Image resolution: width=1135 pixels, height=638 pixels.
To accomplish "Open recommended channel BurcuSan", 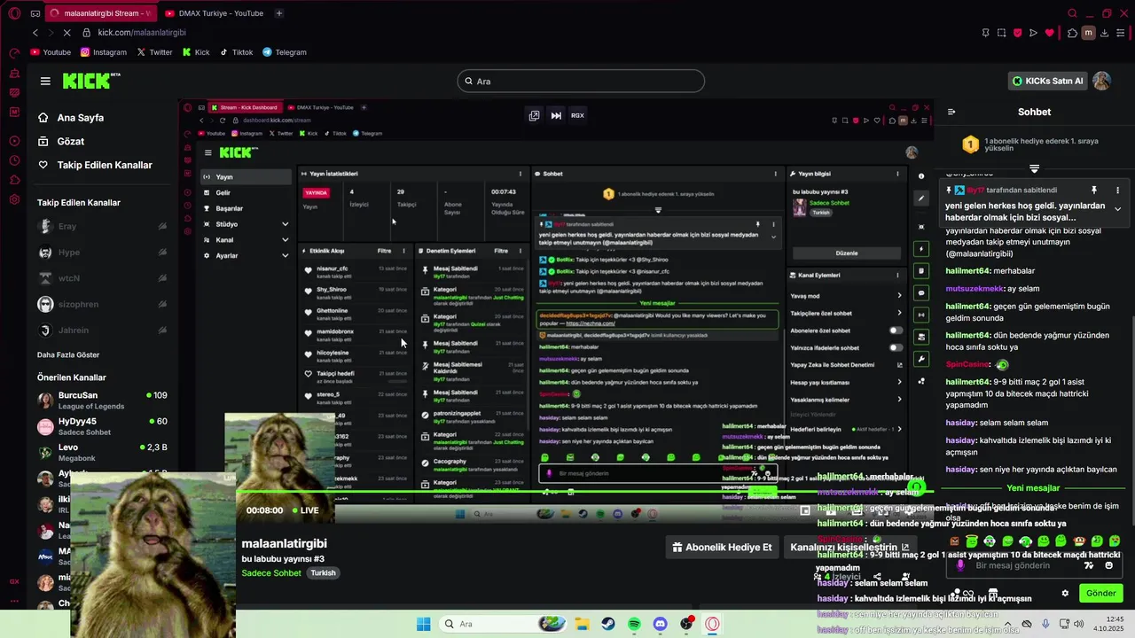I will (x=103, y=400).
